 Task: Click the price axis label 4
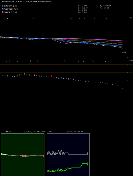click(x=127, y=65)
